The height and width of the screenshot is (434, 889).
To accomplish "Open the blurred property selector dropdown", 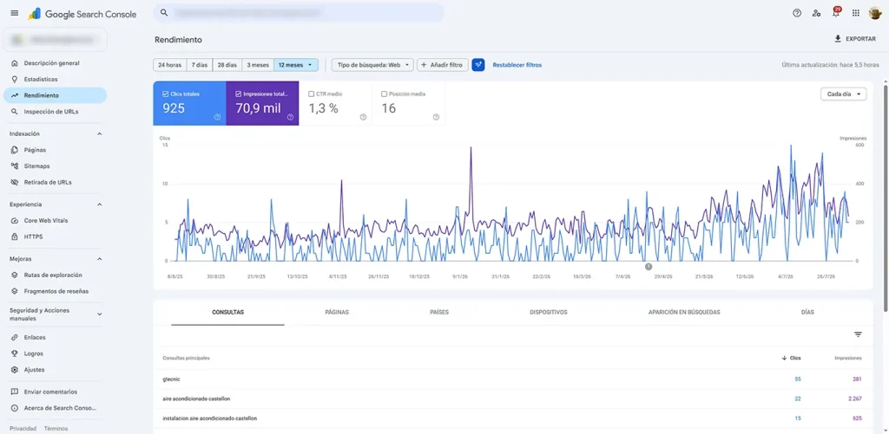I will (55, 40).
